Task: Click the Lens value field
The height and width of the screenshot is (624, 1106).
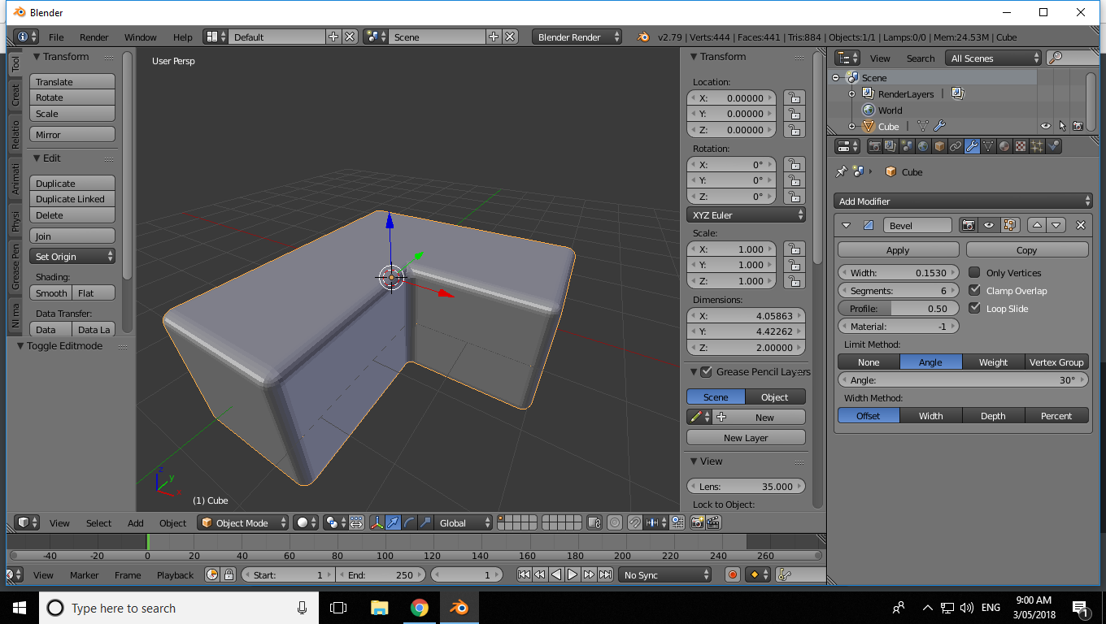Action: coord(746,486)
